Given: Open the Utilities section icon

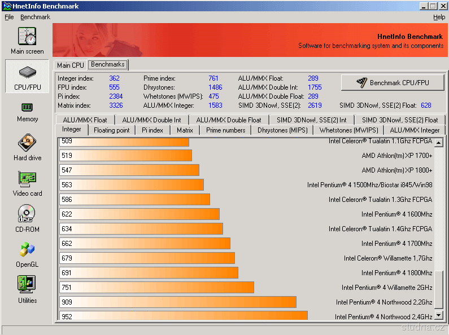Looking at the screenshot, I should (x=27, y=285).
